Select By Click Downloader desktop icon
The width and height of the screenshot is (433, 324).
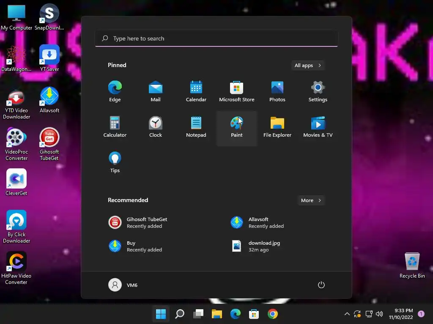16,227
